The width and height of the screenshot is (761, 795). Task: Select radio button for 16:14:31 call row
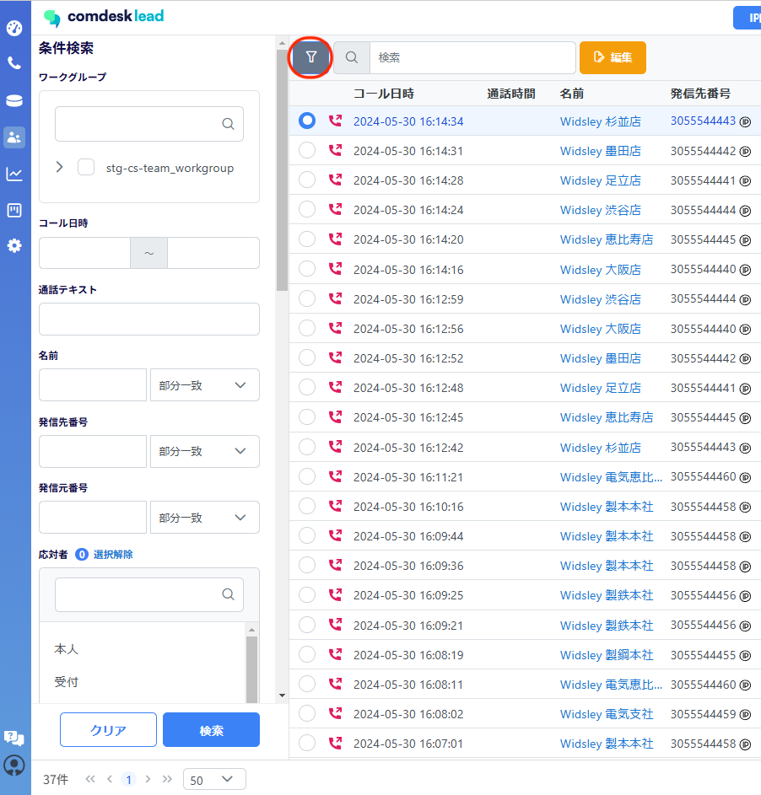tap(307, 151)
